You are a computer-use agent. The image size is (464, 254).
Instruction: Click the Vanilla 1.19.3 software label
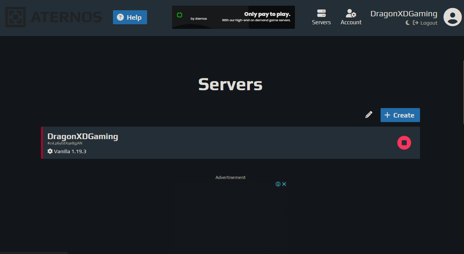(x=70, y=151)
